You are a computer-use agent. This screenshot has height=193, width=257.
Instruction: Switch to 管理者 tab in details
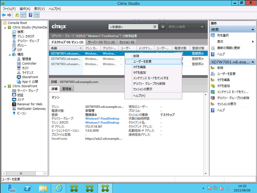[67, 89]
